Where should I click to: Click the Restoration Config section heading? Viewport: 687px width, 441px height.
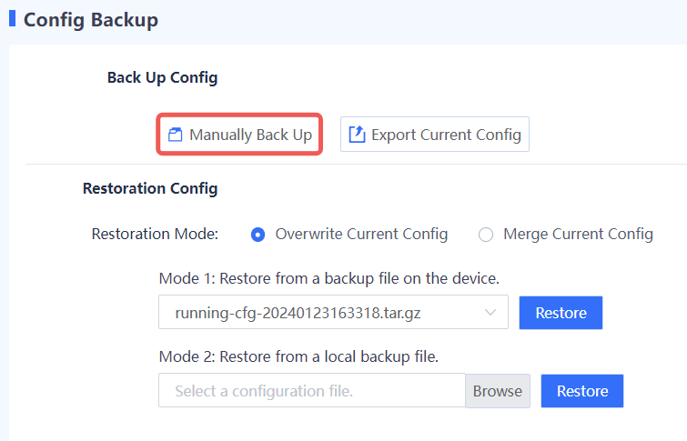[150, 189]
